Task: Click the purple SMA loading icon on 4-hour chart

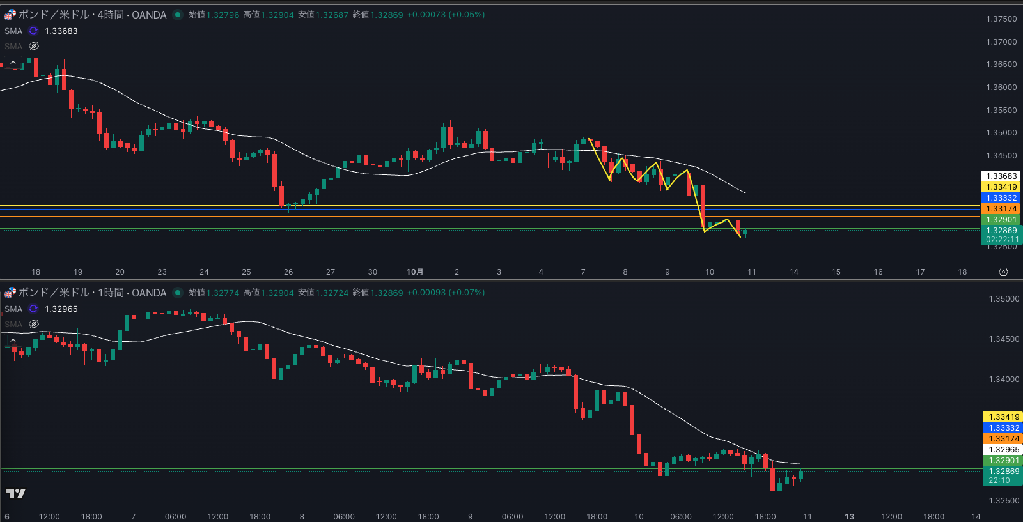Action: point(33,31)
